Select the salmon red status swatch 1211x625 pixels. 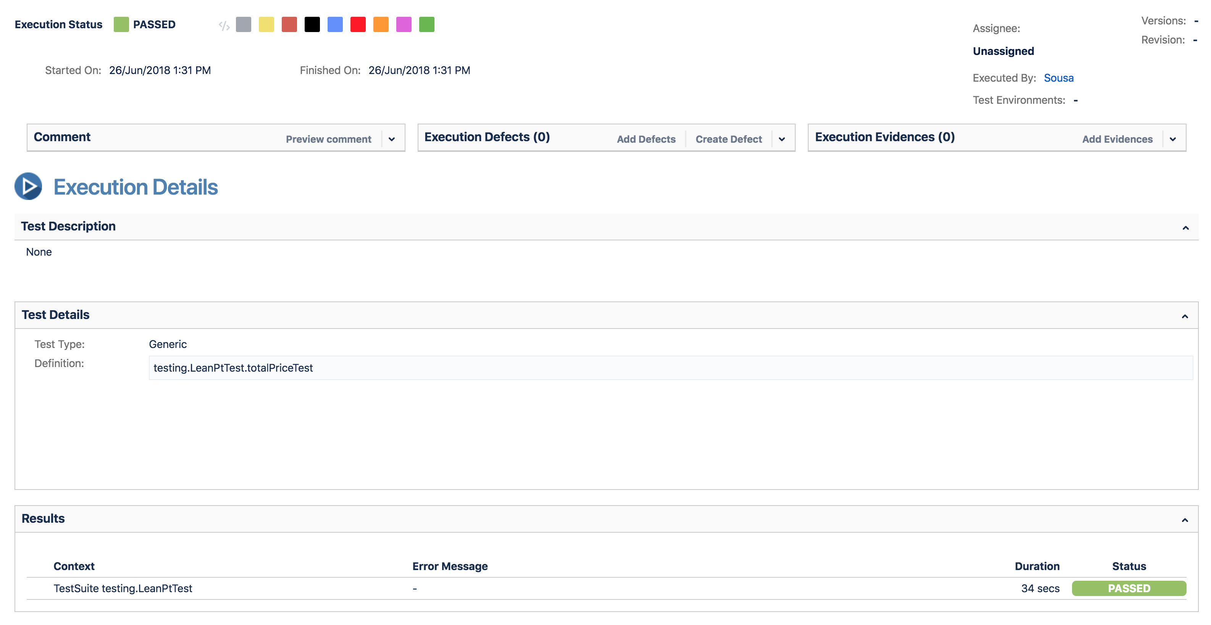(290, 24)
